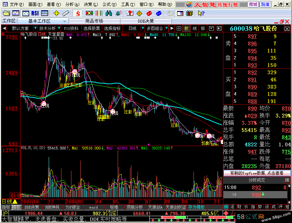Open the 基本工作区 workspace dropdown
292x223 pixels.
tap(65, 21)
